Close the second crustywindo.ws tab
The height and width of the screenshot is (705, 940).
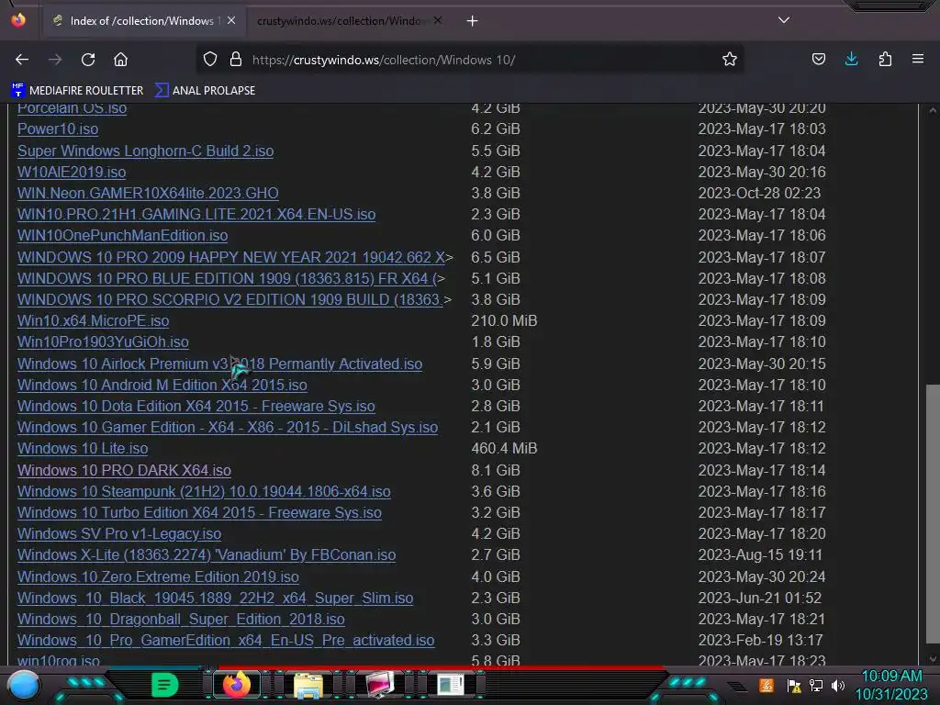coord(438,21)
